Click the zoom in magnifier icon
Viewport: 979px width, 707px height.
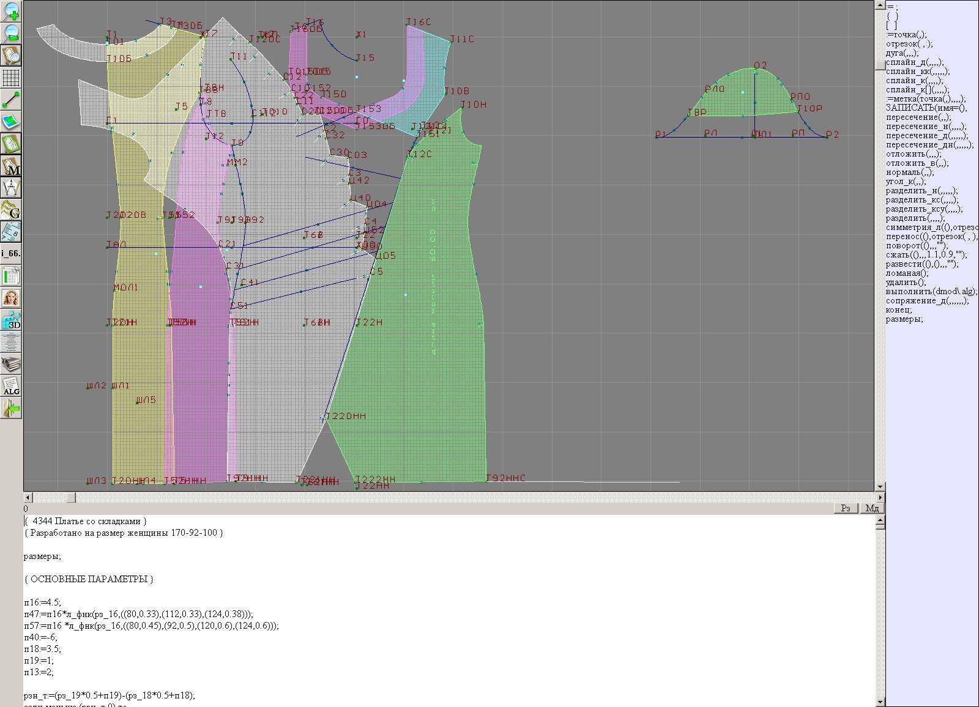pyautogui.click(x=11, y=12)
